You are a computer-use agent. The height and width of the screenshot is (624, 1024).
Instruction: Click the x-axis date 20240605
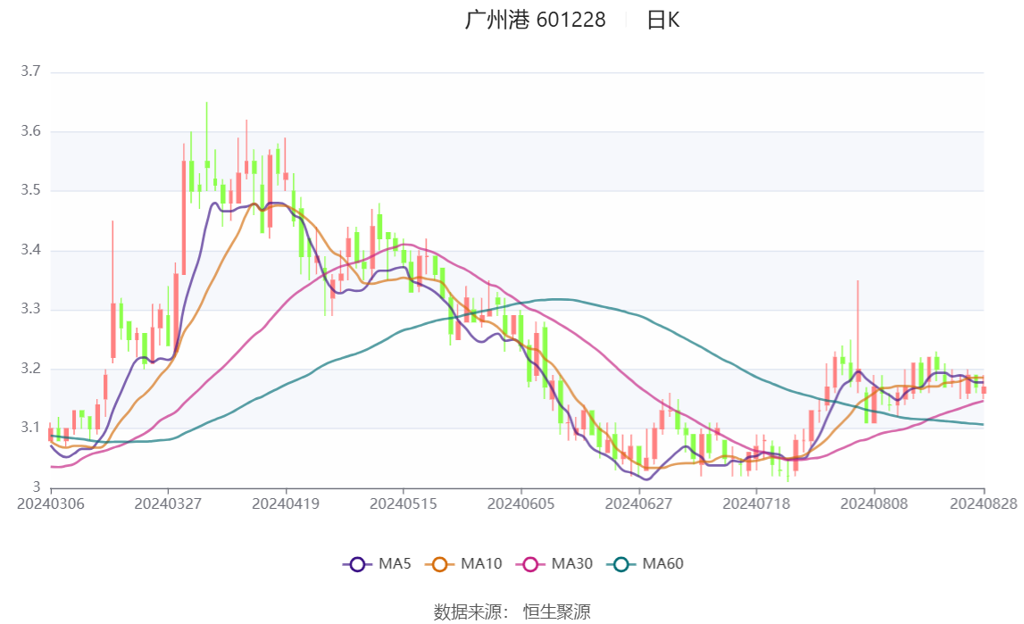(520, 504)
